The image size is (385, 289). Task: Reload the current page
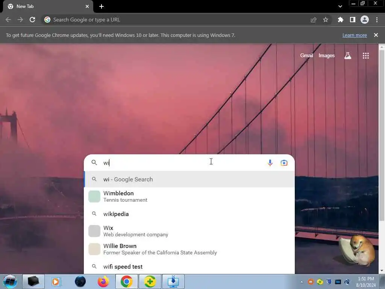coord(32,20)
